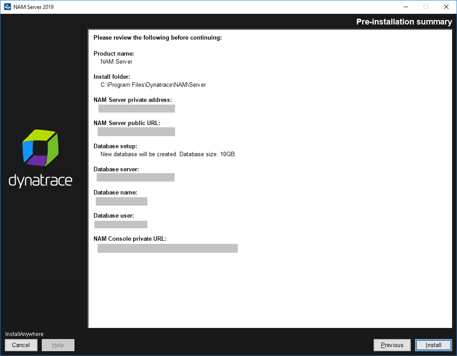Click the 'Database name:' label
The image size is (457, 356).
tap(115, 192)
